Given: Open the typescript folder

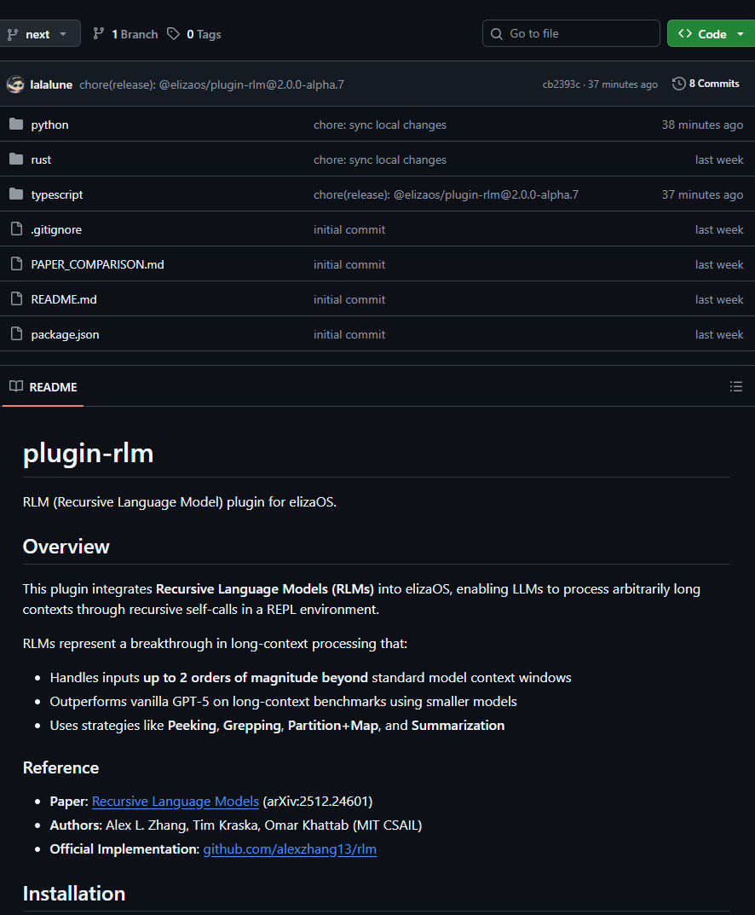Looking at the screenshot, I should click(x=56, y=195).
